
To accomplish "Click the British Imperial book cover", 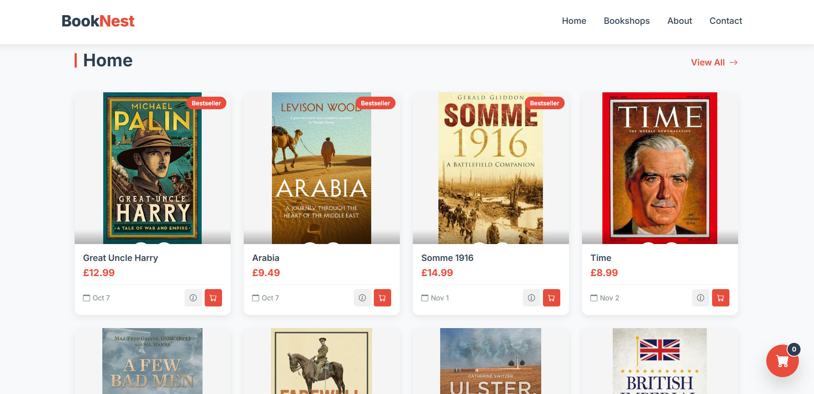I will (660, 361).
